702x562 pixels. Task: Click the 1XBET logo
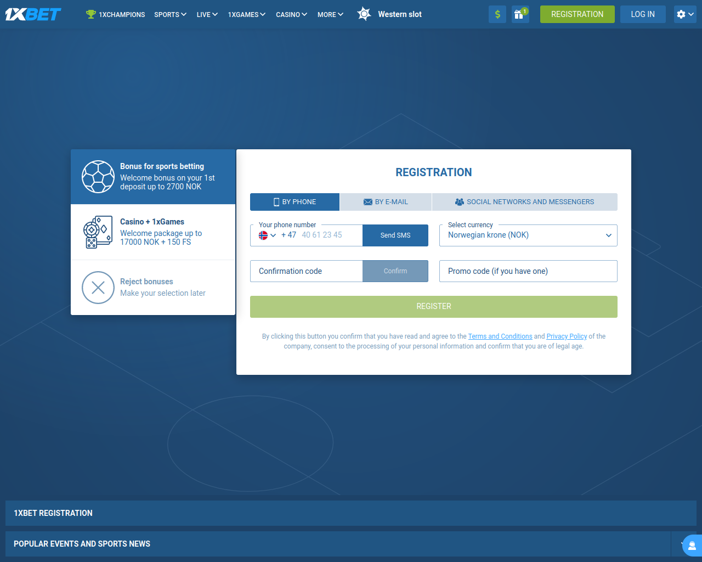pyautogui.click(x=33, y=14)
